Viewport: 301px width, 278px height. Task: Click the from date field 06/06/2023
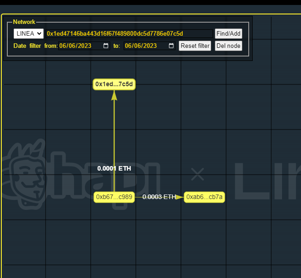84,46
